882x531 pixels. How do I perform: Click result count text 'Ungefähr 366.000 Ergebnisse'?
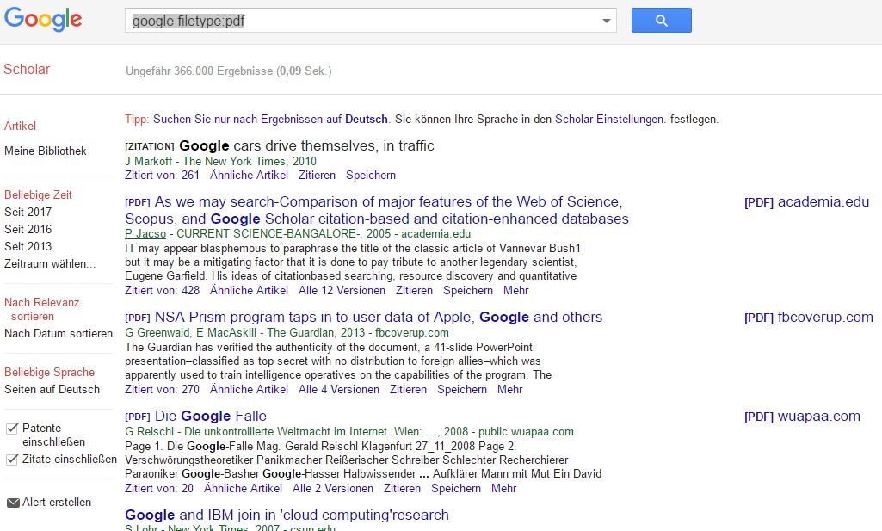200,71
